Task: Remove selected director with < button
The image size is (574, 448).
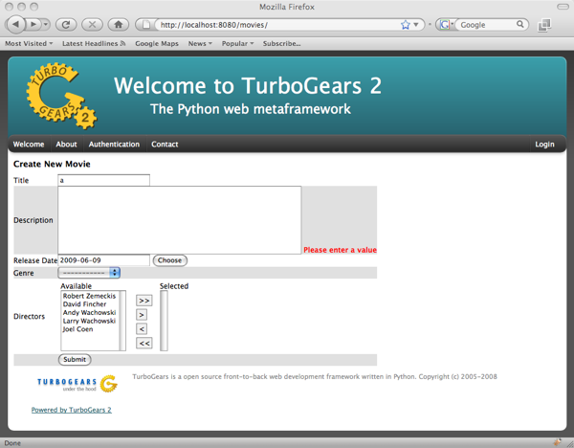Action: [142, 329]
